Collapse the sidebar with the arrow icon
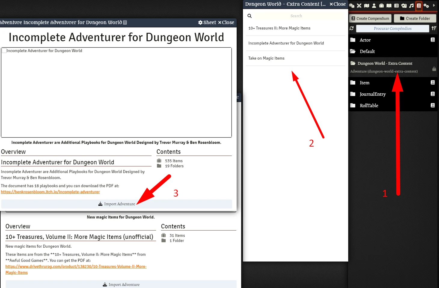 click(x=434, y=5)
